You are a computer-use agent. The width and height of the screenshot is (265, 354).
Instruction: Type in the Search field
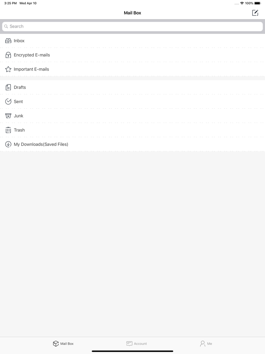pos(132,27)
